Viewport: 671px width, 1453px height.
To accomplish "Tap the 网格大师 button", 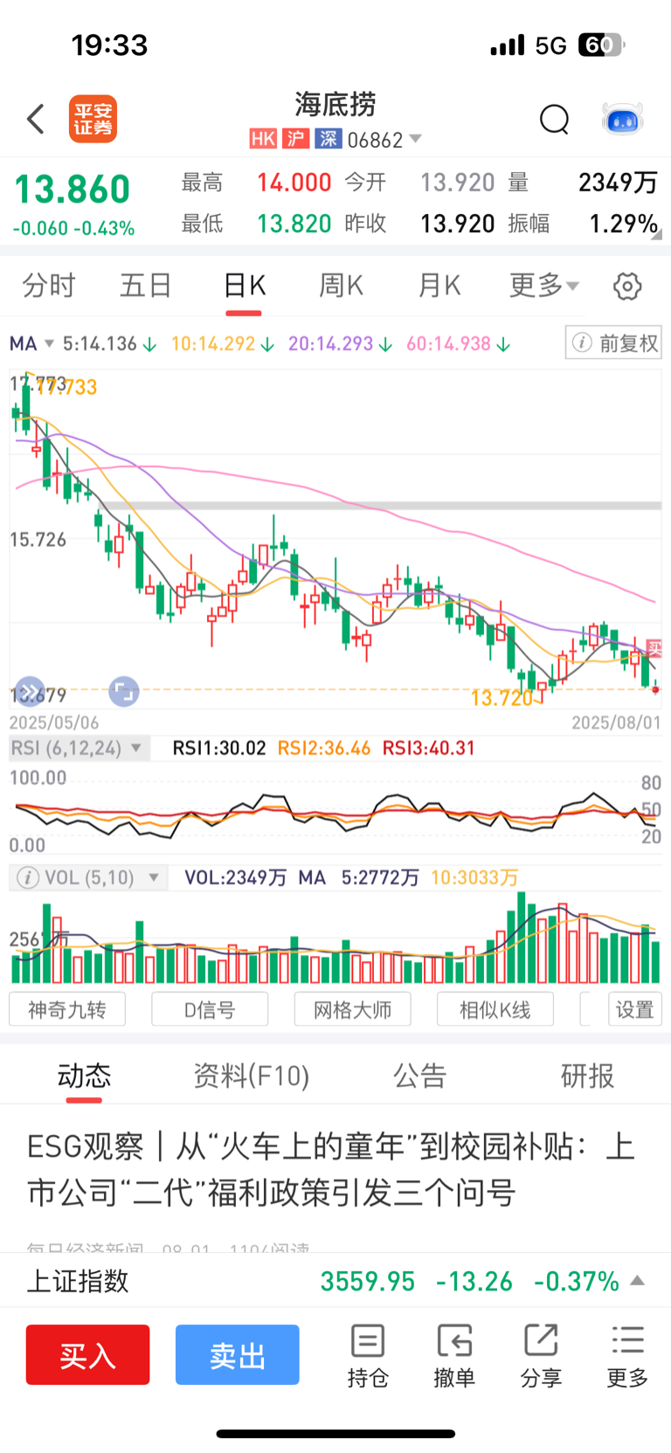I will [352, 1009].
